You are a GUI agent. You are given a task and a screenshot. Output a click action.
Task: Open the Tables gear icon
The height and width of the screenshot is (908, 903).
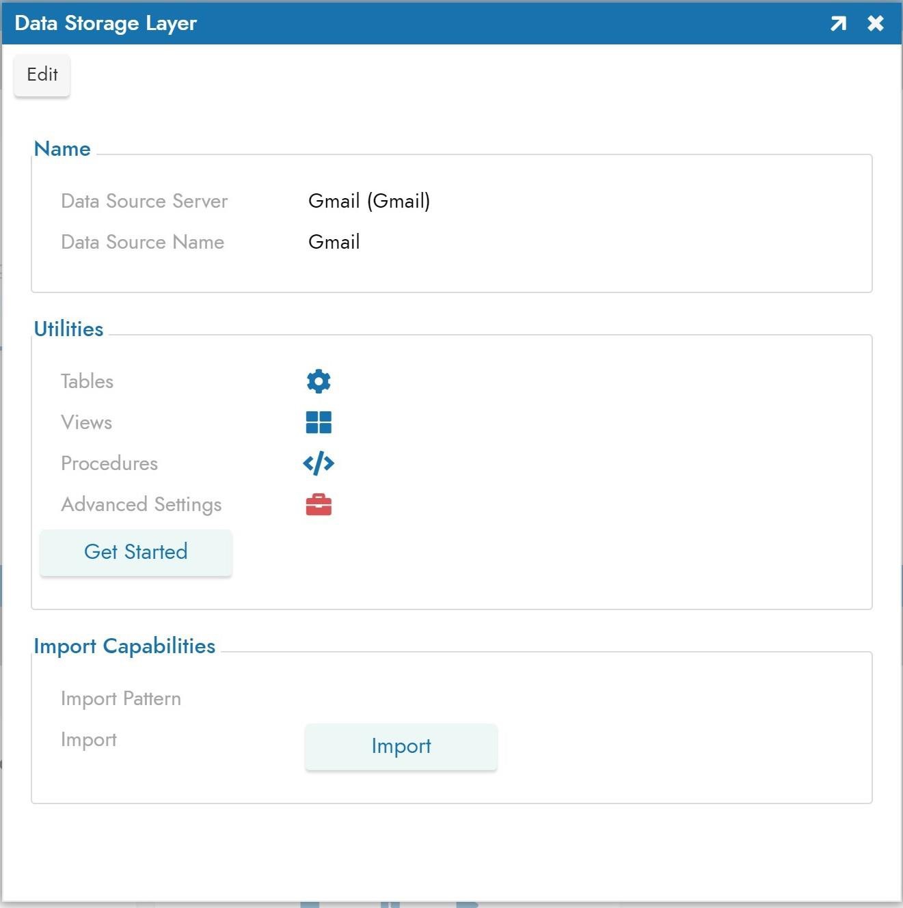(x=319, y=381)
